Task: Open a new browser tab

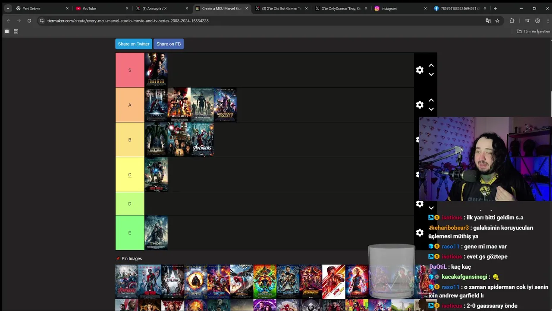Action: pyautogui.click(x=495, y=8)
